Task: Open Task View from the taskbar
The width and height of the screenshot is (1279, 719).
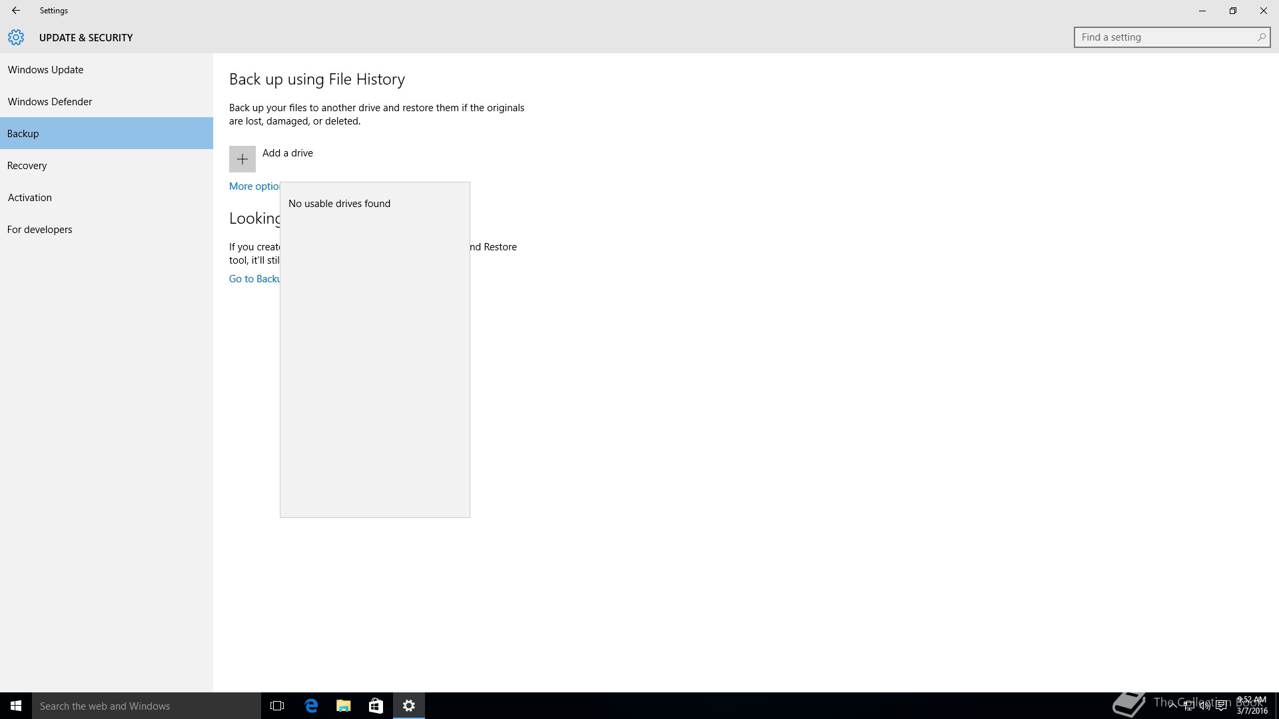Action: coord(277,706)
